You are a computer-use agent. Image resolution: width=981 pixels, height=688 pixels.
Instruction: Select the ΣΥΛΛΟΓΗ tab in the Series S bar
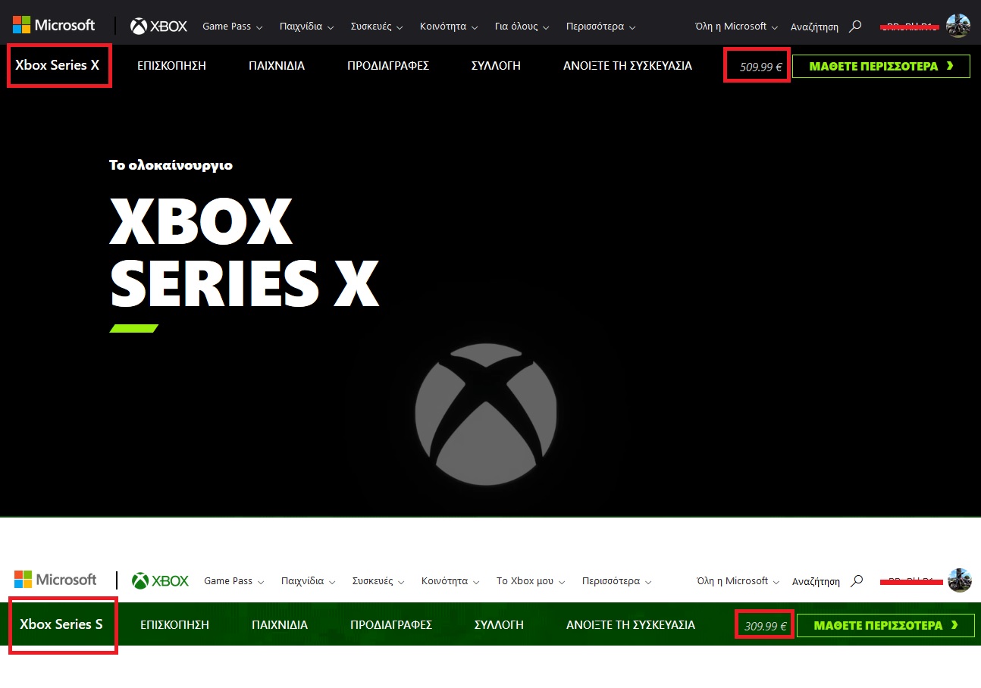click(x=499, y=625)
